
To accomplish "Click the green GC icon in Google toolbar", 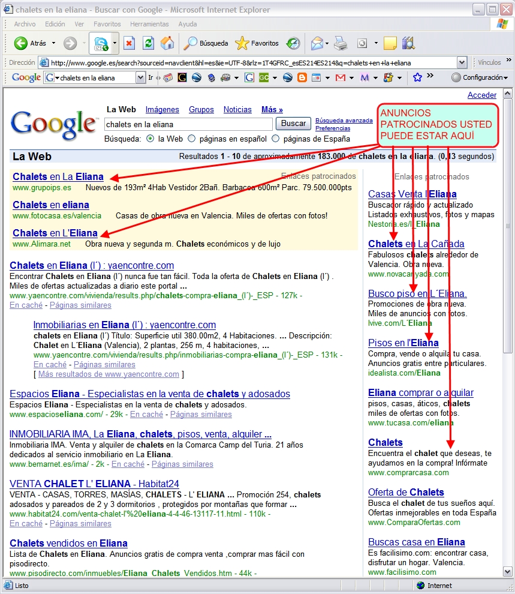I will (264, 77).
